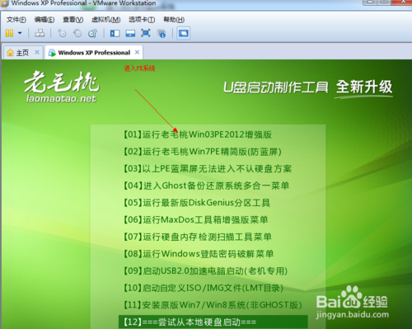Viewport: 412px width, 329px height.
Task: Open the 查看(V) menu
Action: (x=73, y=20)
